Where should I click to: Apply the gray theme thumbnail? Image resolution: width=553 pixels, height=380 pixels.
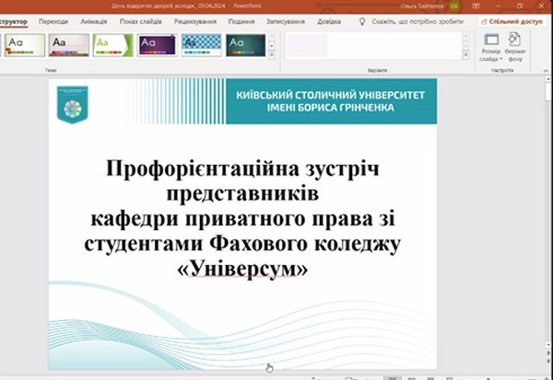(x=69, y=45)
